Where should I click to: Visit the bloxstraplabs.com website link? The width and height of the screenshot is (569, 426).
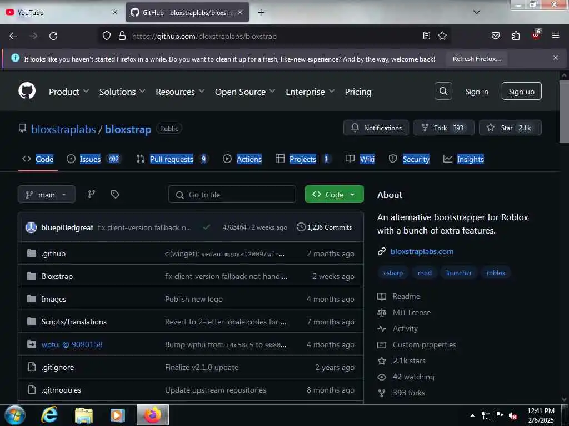point(422,251)
